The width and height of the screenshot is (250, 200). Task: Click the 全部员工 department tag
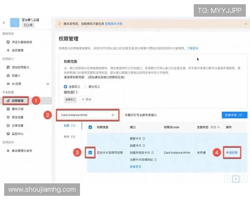(x=70, y=99)
